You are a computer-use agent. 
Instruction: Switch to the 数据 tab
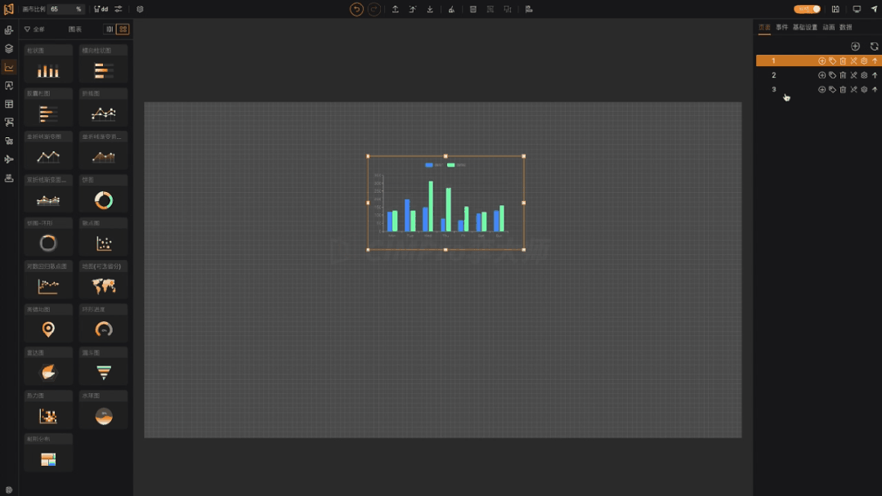point(845,27)
